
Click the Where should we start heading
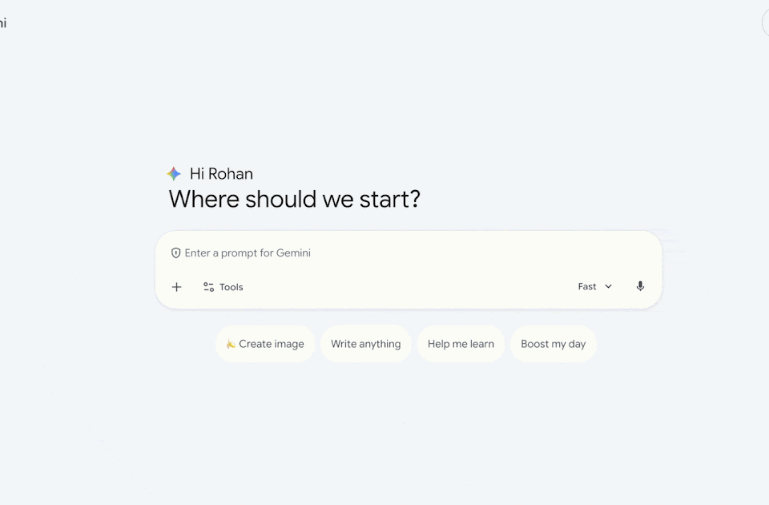click(294, 199)
